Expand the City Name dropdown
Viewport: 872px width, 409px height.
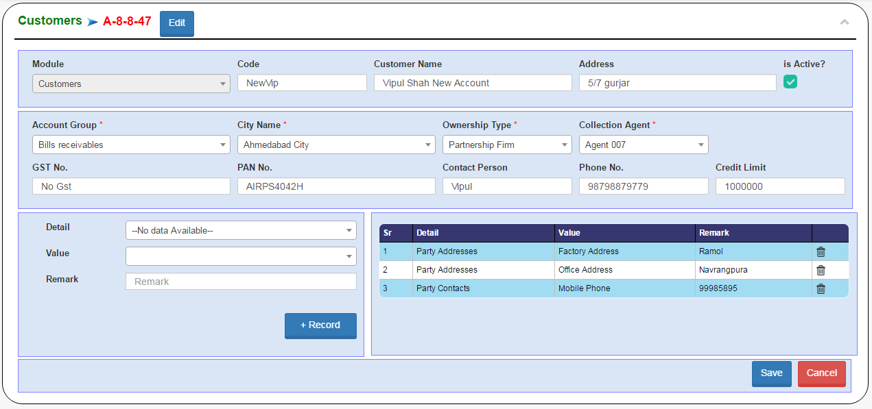[336, 145]
